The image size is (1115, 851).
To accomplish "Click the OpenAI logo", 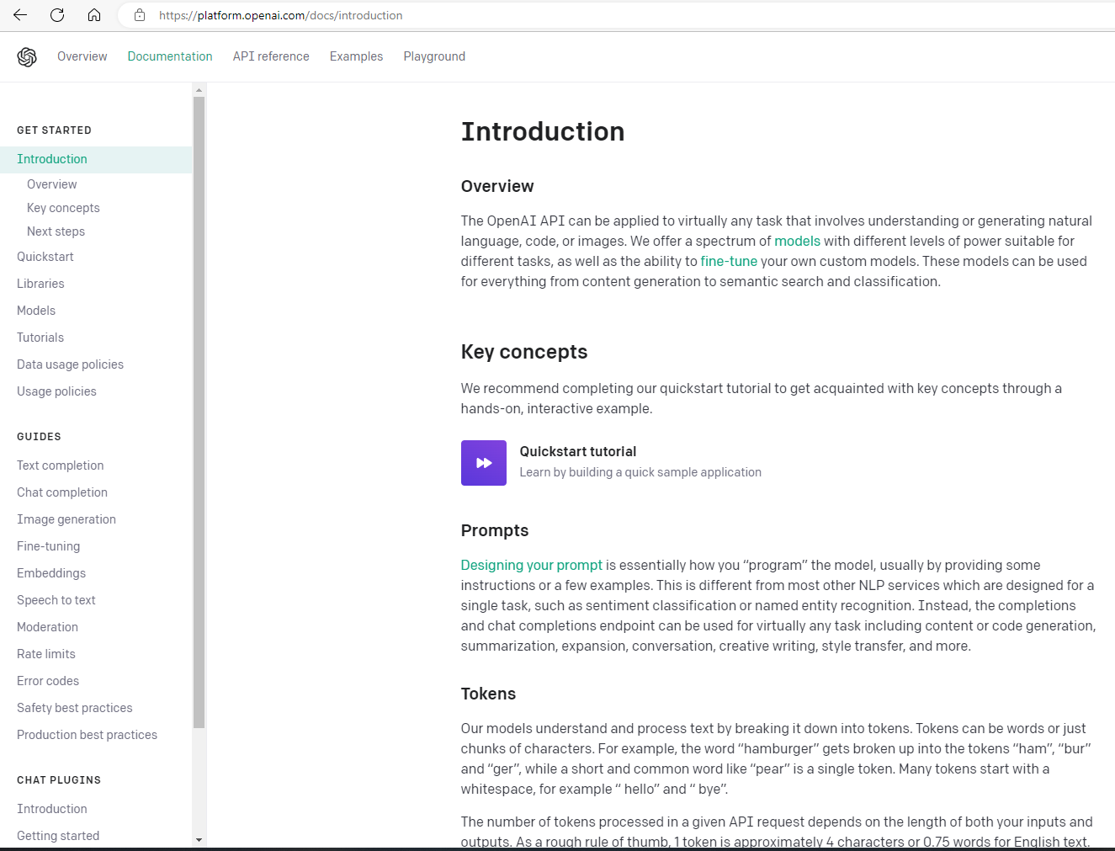I will tap(27, 56).
